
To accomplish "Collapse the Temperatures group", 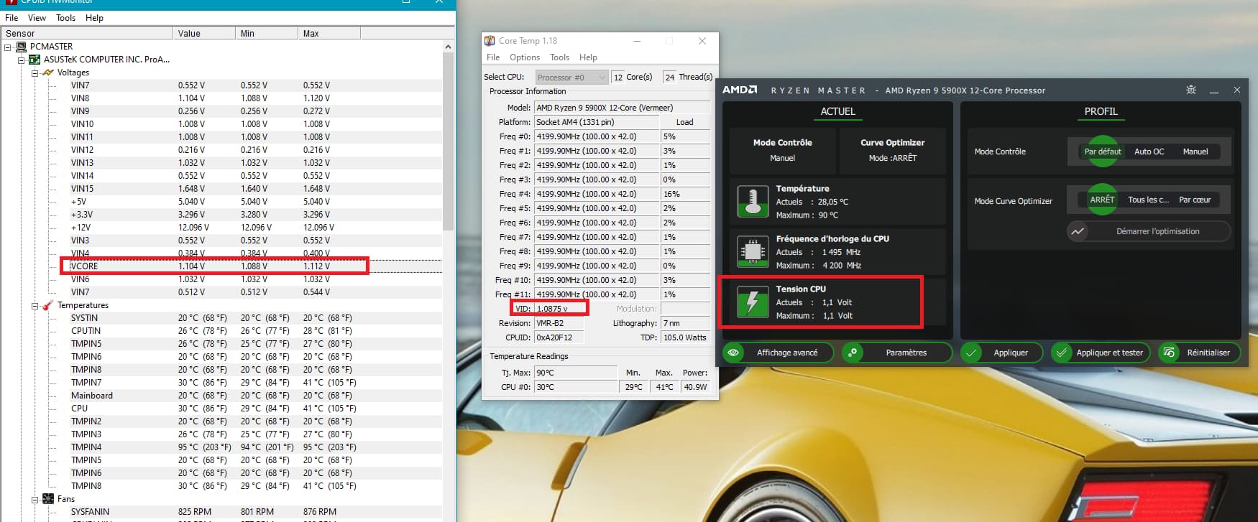I will point(35,305).
